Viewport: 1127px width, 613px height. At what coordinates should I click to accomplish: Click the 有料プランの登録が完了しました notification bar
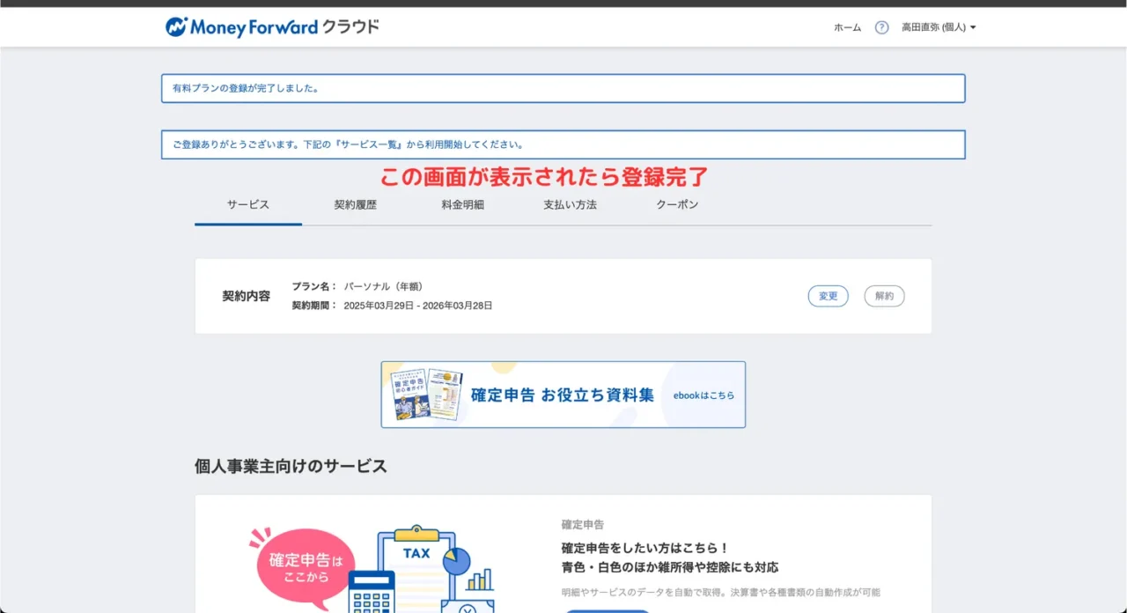point(563,88)
